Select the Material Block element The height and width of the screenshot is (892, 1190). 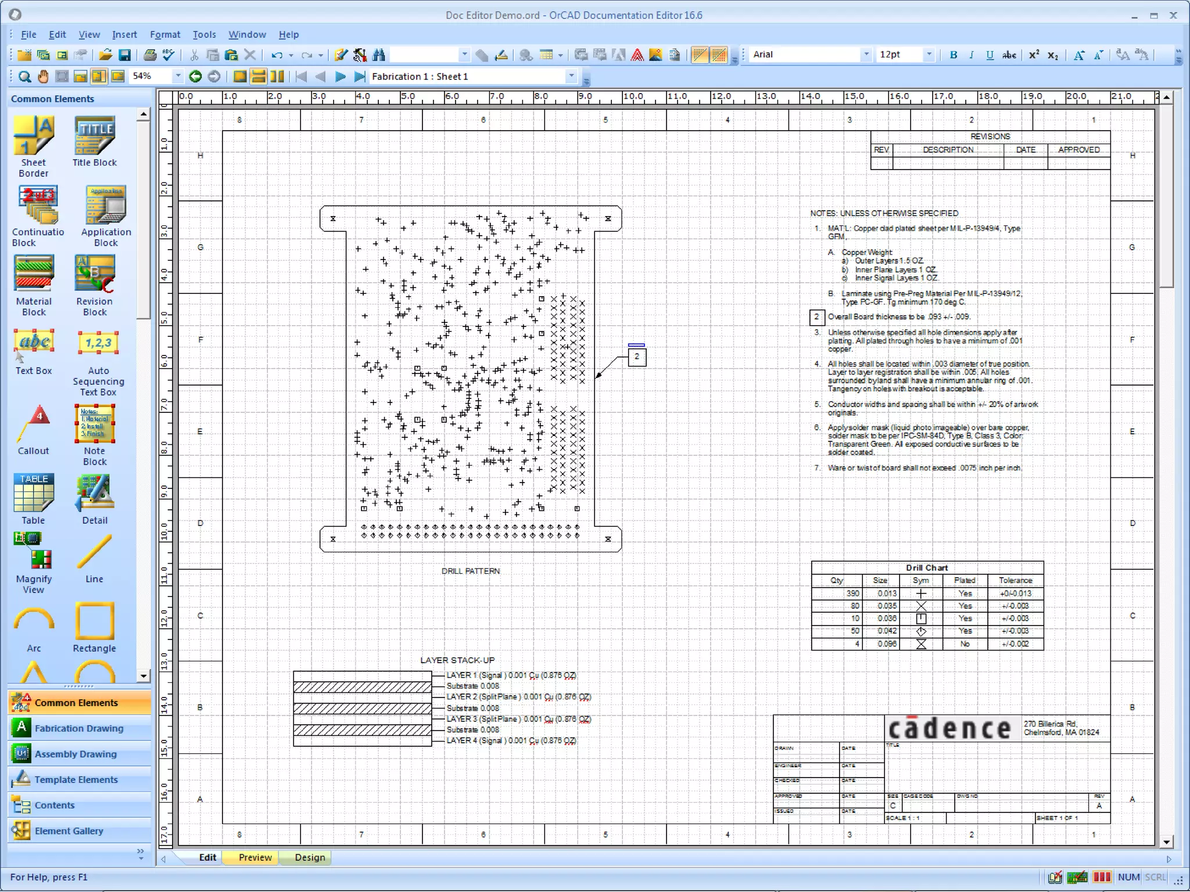tap(34, 285)
